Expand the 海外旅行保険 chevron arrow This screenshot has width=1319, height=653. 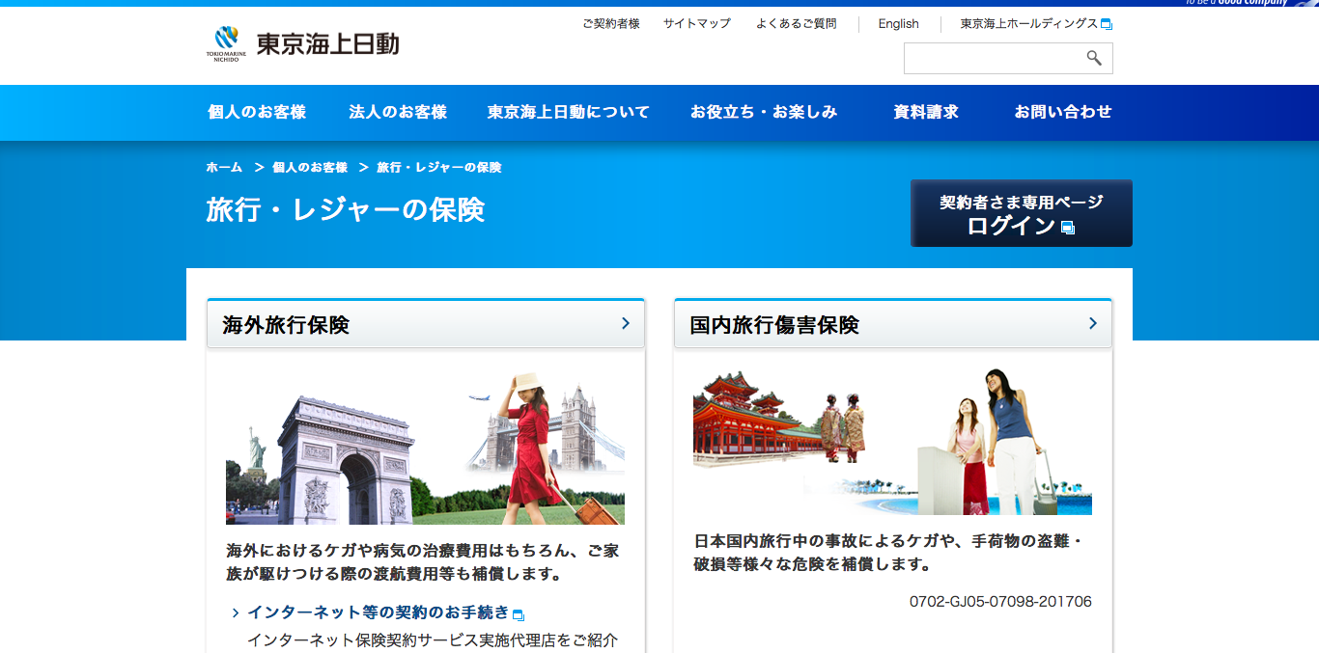pyautogui.click(x=626, y=323)
